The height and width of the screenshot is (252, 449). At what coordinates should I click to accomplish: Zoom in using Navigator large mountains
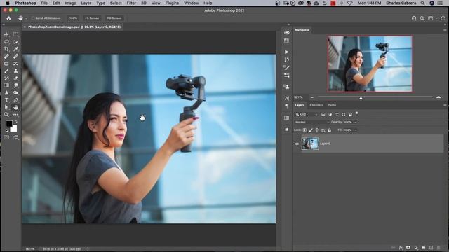[x=438, y=97]
